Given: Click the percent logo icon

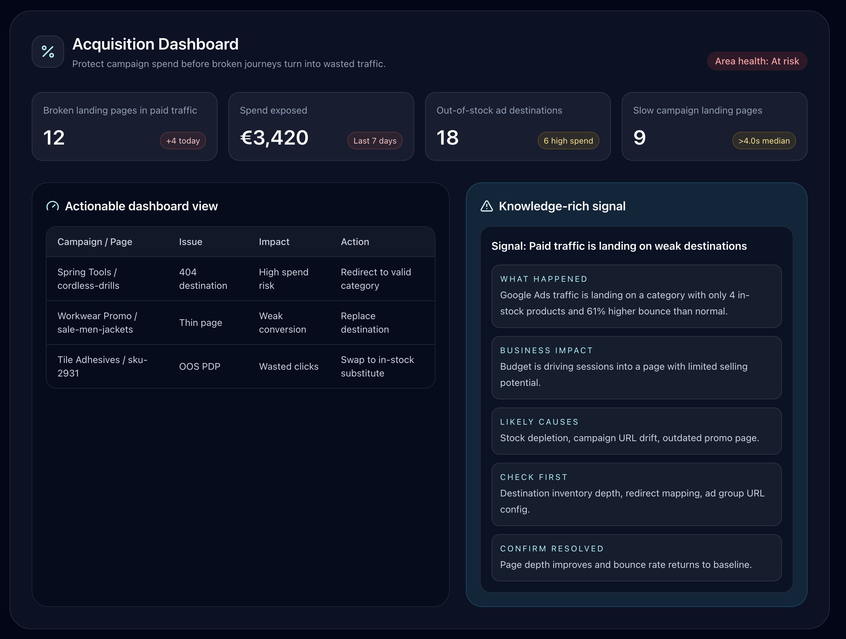Looking at the screenshot, I should pos(48,52).
